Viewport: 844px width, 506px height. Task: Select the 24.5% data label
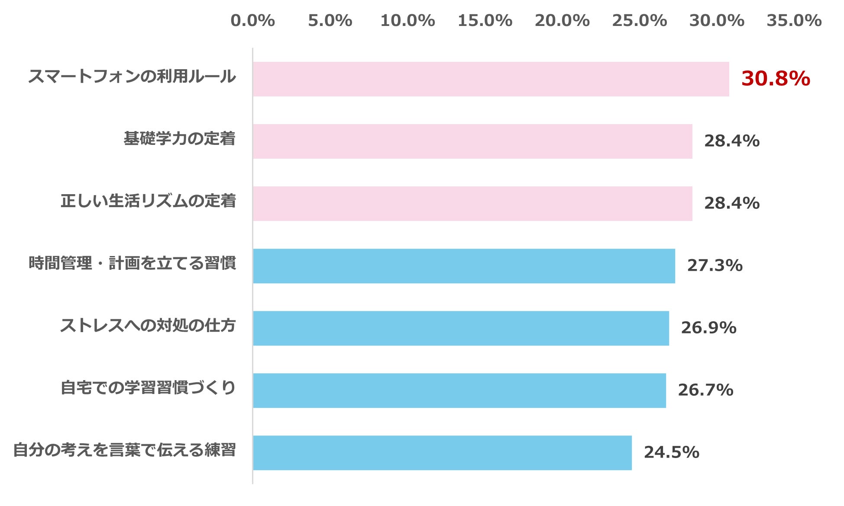coord(672,452)
